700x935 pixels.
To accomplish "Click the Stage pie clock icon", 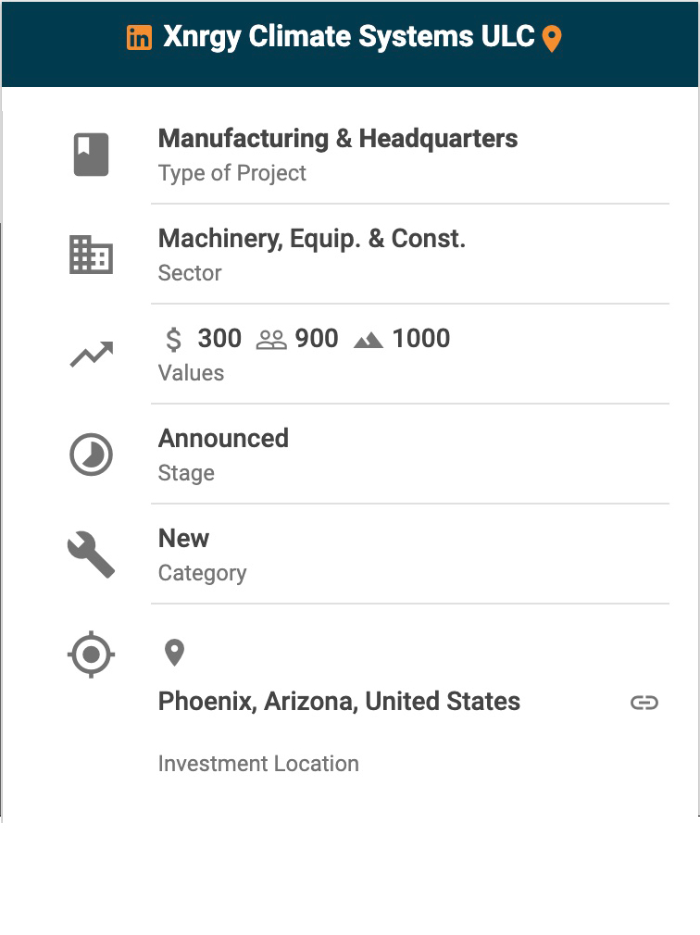I will [91, 455].
